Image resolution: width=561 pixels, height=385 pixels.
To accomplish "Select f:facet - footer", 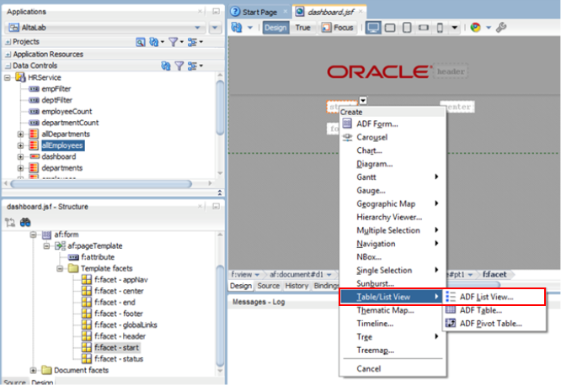I will point(119,314).
